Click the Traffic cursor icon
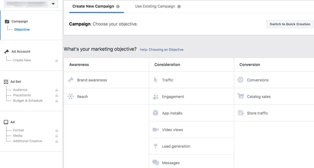The image size is (314, 168). pos(155,80)
